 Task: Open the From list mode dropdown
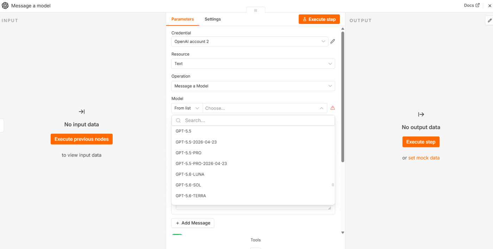(x=187, y=108)
